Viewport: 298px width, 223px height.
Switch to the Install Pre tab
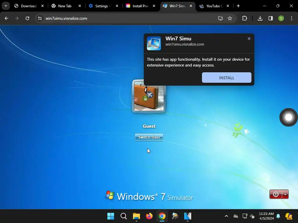140,6
